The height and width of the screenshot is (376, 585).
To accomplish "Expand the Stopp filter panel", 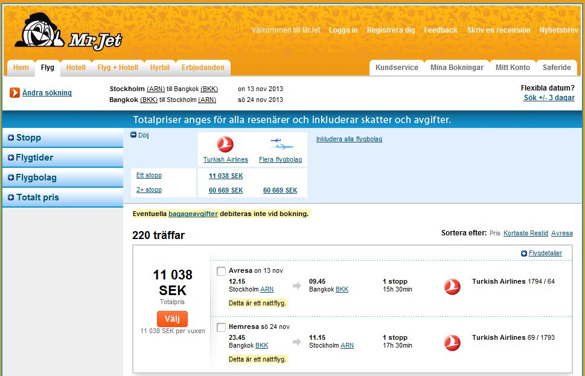I will tap(63, 138).
